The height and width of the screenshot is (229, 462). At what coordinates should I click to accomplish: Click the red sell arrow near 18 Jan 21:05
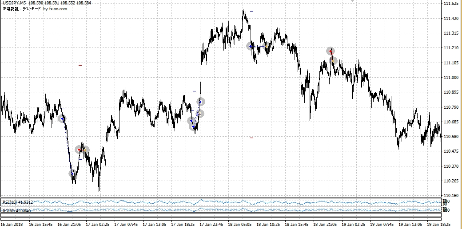click(x=331, y=51)
